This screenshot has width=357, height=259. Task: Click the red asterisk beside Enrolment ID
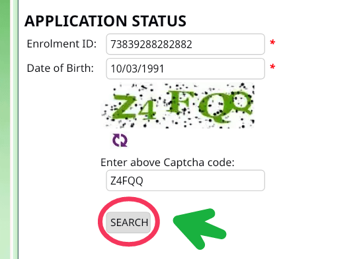272,43
